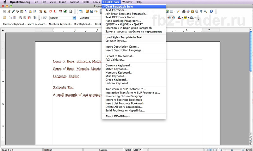Click the red X circular arrow icon

(29, 18)
